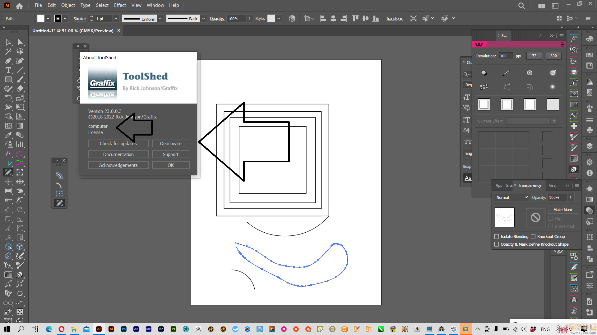Viewport: 597px width, 335px height.
Task: Click the control bar opacity 100% field
Action: 236,19
